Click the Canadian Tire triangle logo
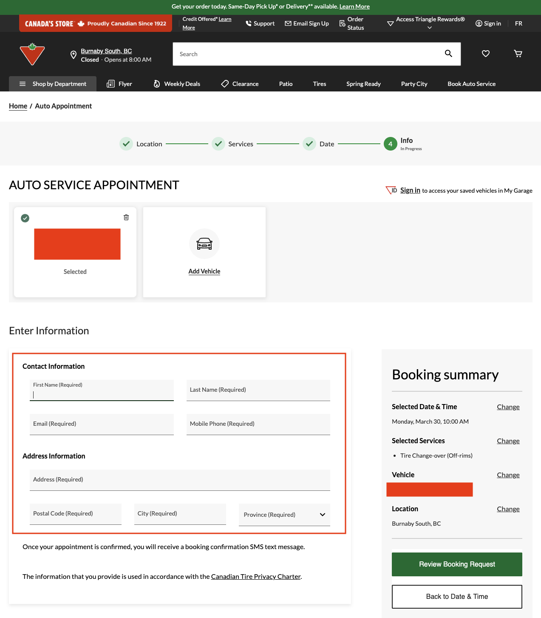Image resolution: width=541 pixels, height=618 pixels. click(x=32, y=54)
